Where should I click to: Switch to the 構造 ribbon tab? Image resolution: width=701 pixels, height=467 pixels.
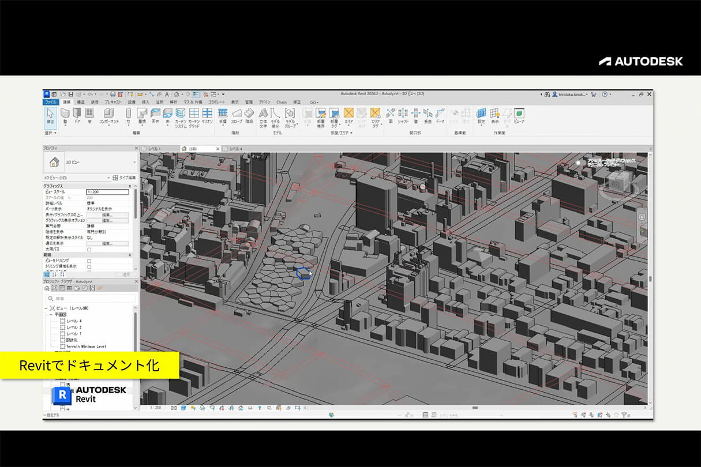pyautogui.click(x=81, y=102)
